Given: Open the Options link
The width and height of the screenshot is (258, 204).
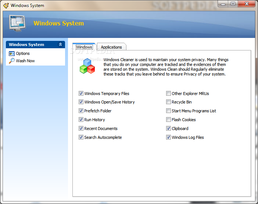Looking at the screenshot, I should tap(23, 53).
